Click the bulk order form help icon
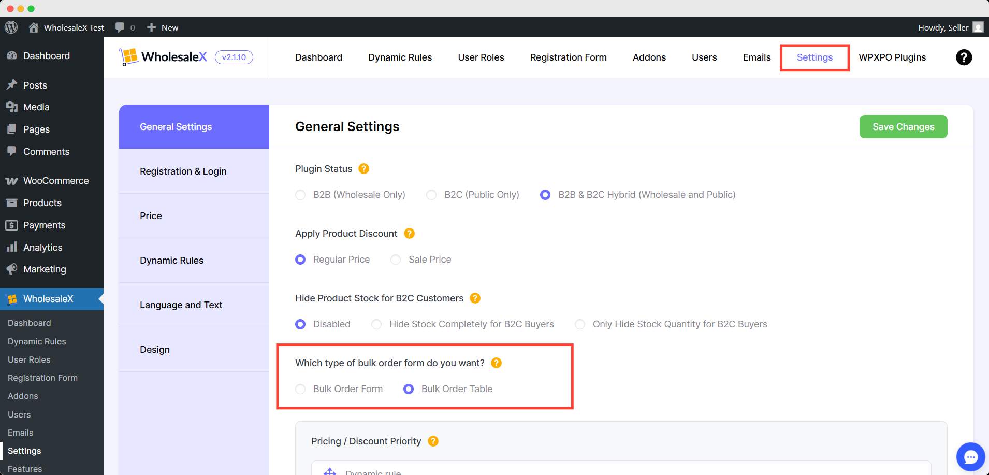This screenshot has height=475, width=989. pyautogui.click(x=496, y=363)
